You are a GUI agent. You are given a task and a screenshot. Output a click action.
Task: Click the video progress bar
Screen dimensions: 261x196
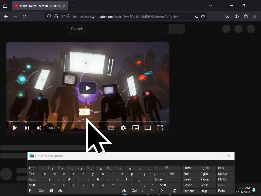[x=88, y=121]
